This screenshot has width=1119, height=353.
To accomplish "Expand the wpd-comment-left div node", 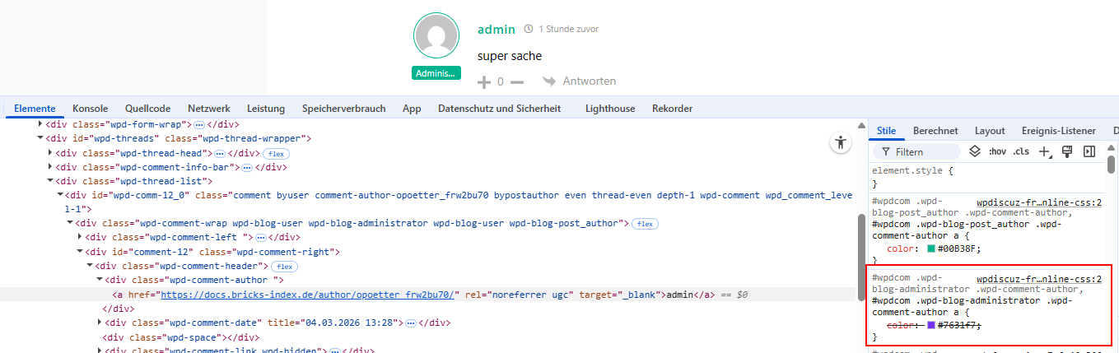I will (x=81, y=237).
